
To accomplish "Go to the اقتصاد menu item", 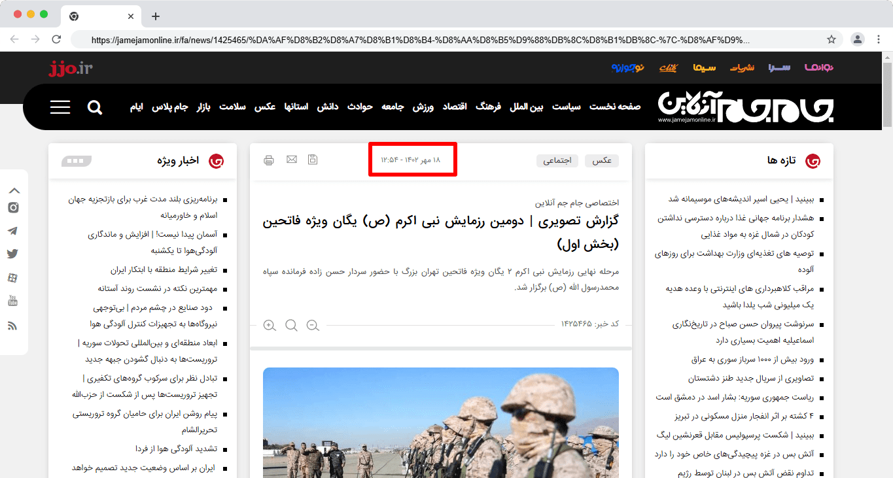I will pos(455,107).
